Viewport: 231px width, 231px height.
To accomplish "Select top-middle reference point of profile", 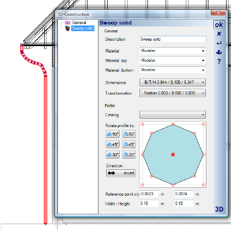I will [x=173, y=124].
